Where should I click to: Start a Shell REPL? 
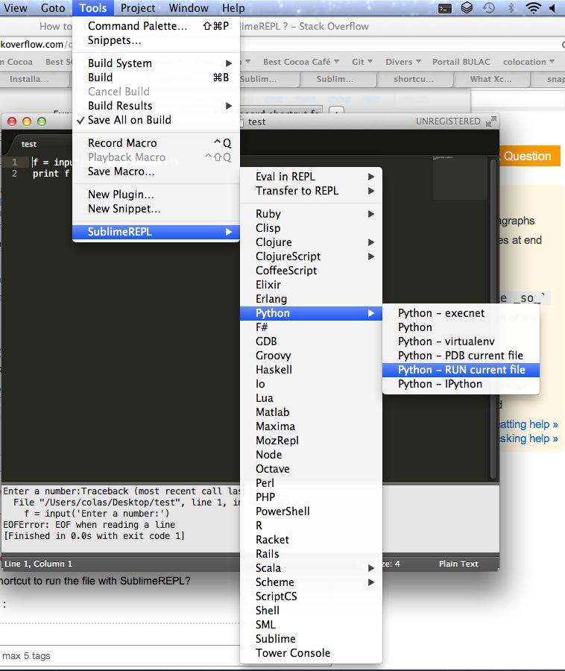tap(311, 610)
